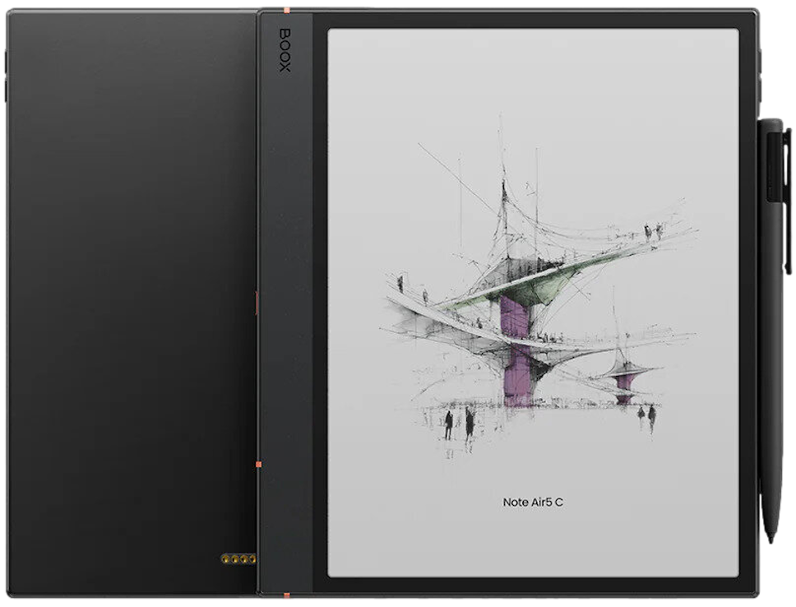
Task: Tap the gold pogo pin connector
Action: coord(238,561)
